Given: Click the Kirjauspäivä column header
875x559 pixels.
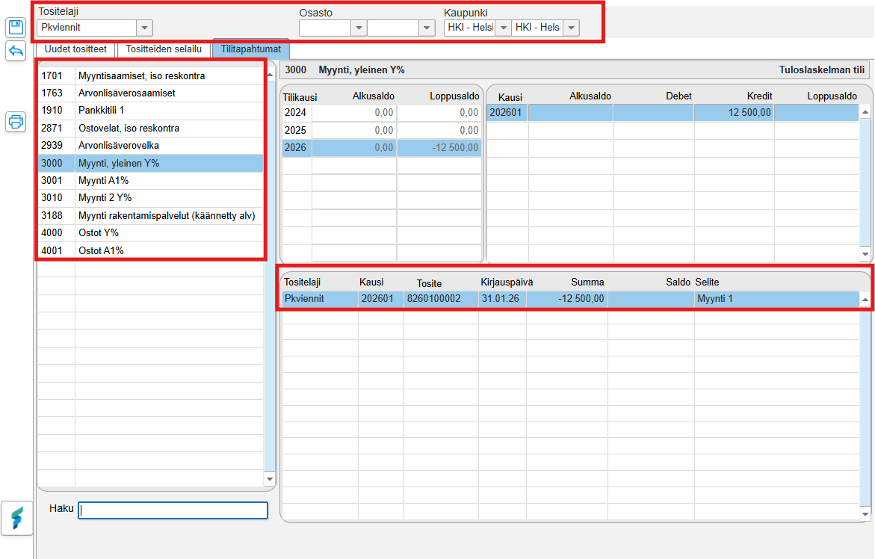Looking at the screenshot, I should [x=507, y=282].
